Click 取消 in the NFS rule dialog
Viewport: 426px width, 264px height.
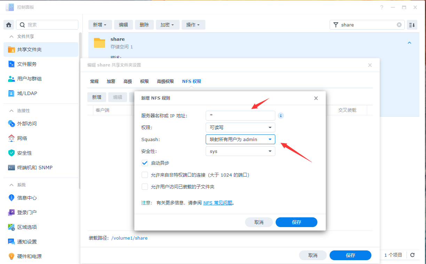pos(259,222)
